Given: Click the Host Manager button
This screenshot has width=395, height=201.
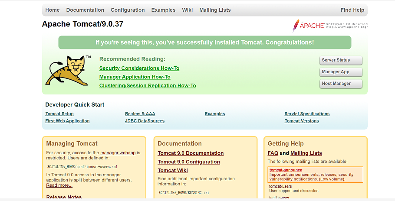Looking at the screenshot, I should [341, 84].
